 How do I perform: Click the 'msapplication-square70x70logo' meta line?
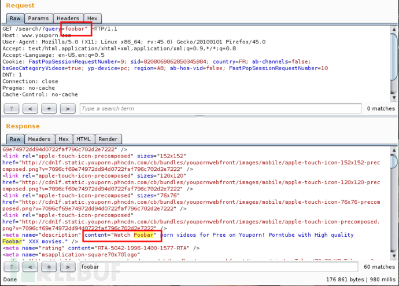pos(71,255)
